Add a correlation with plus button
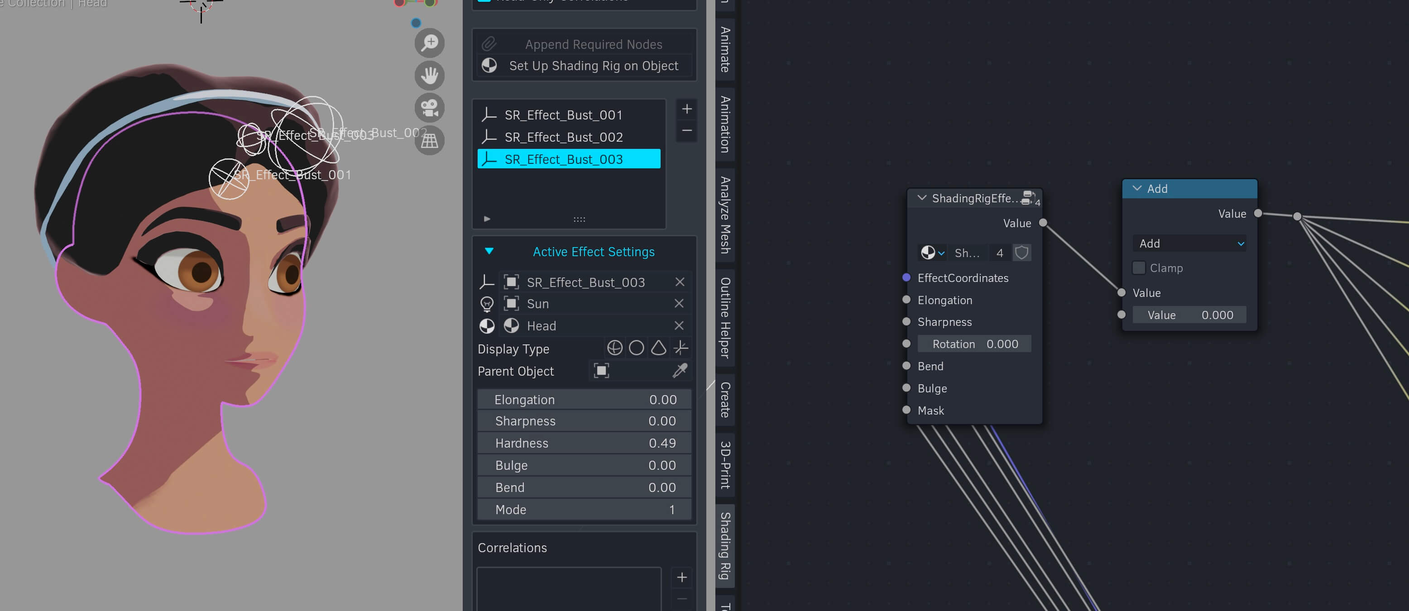The image size is (1409, 611). click(681, 578)
